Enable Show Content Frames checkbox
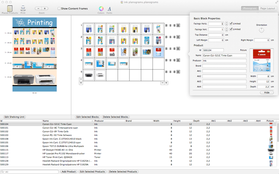Image resolution: width=279 pixels, height=174 pixels. [59, 8]
